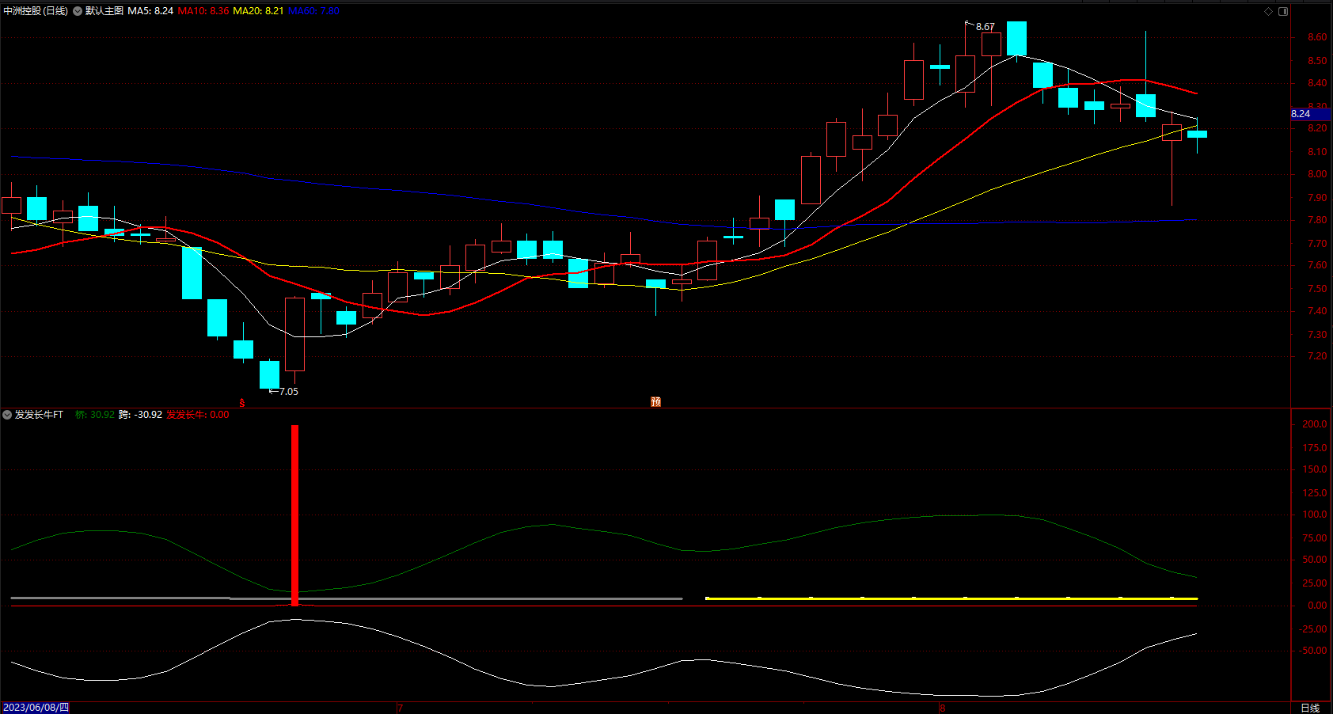Click the 发发长牛FT indicator name
Image resolution: width=1333 pixels, height=714 pixels.
point(39,415)
